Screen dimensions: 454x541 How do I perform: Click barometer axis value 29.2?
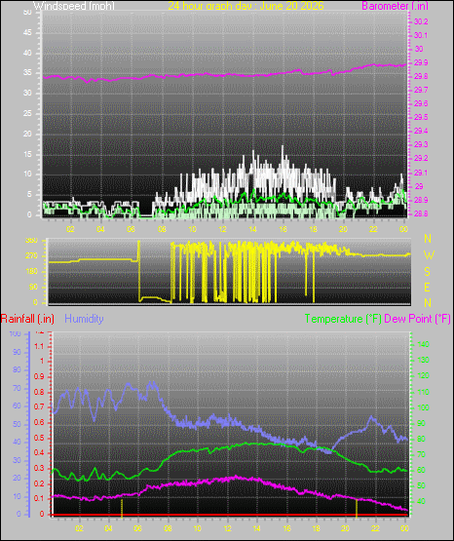pos(421,158)
